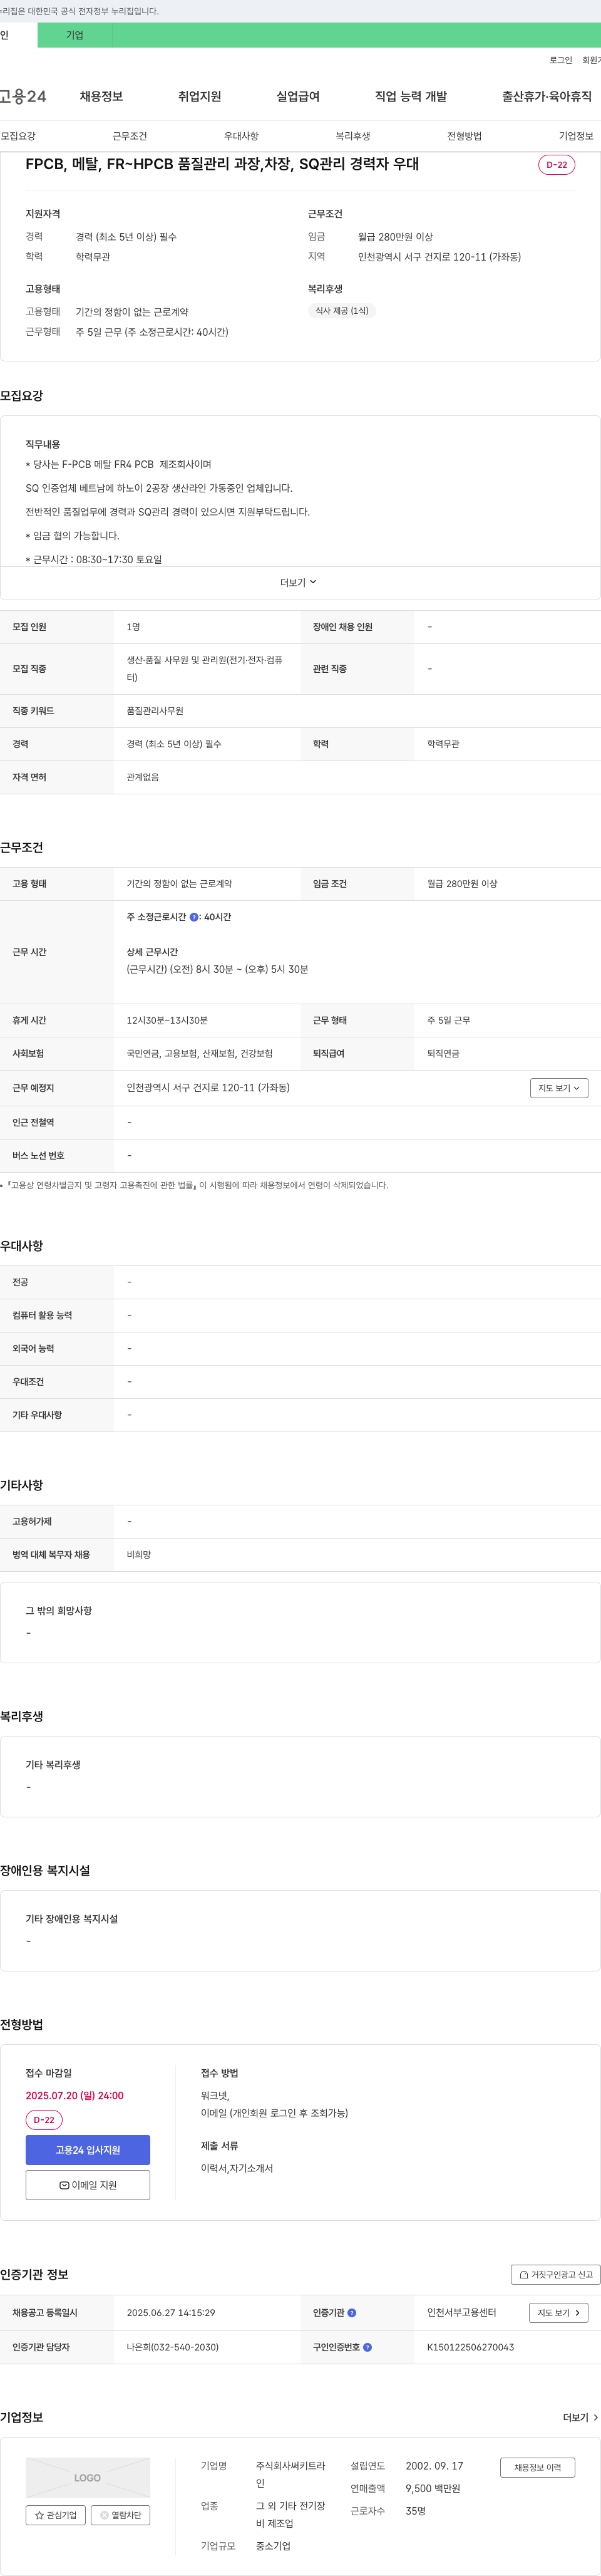Click the 로그인 link
Image resolution: width=601 pixels, height=2576 pixels.
(561, 60)
